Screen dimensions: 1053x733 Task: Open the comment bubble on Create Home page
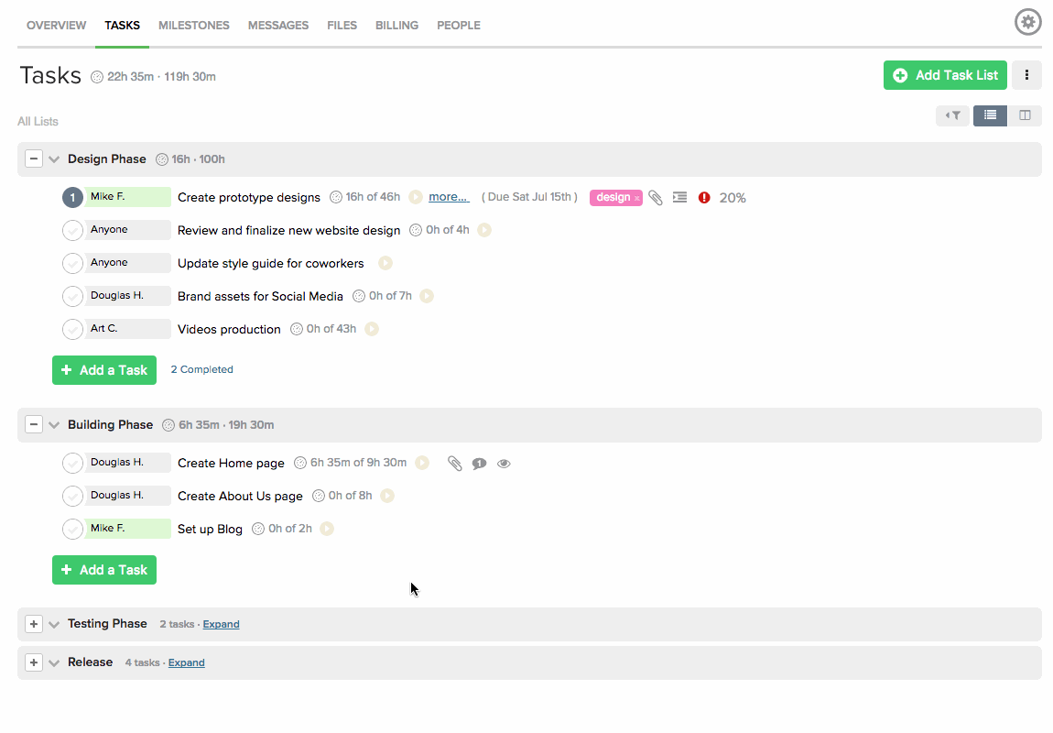[x=479, y=464]
